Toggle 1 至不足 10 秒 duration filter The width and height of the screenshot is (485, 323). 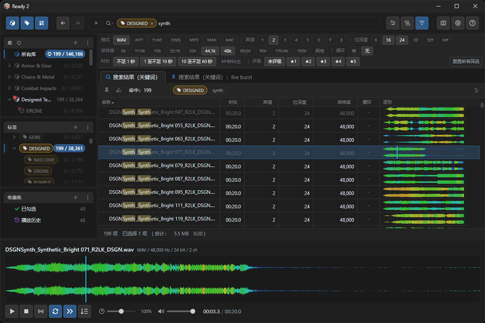coord(158,62)
